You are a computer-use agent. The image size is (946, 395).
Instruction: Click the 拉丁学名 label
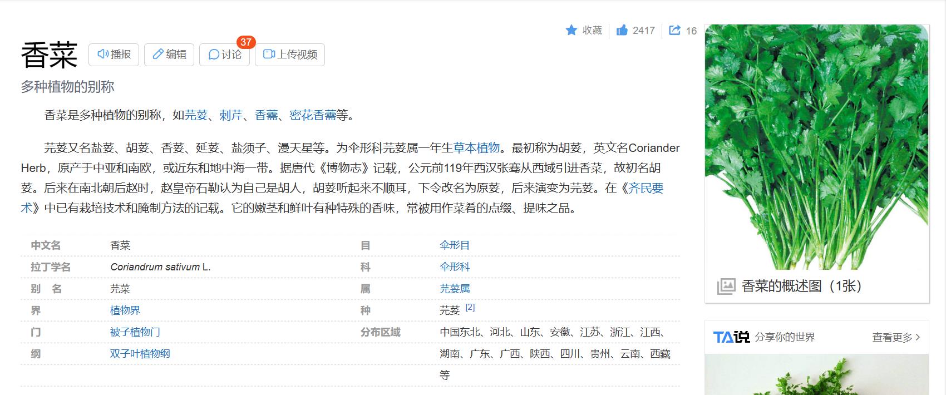(x=51, y=267)
